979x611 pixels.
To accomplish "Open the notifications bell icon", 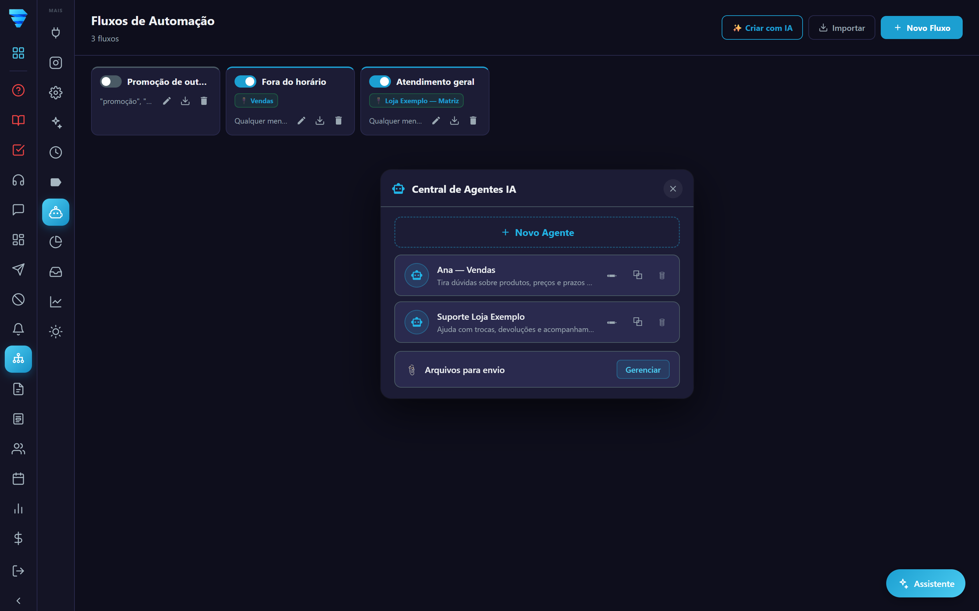I will tap(18, 329).
